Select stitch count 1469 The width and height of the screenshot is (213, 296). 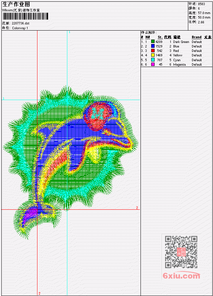159,55
